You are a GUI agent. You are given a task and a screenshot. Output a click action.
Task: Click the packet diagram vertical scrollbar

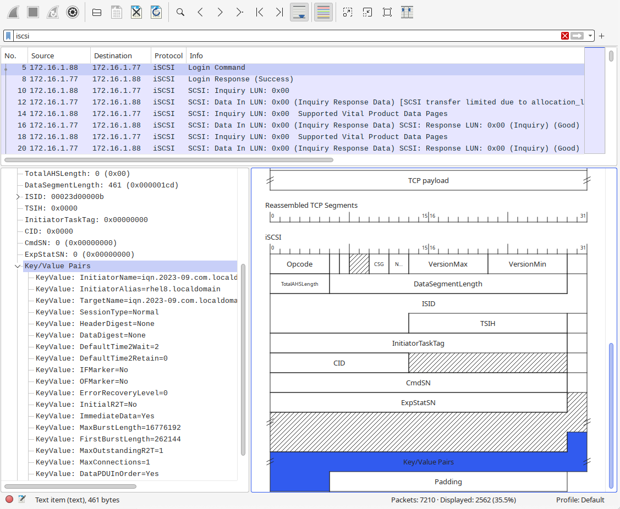click(611, 415)
